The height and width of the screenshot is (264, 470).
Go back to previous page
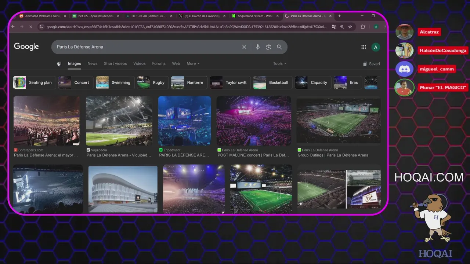(13, 27)
